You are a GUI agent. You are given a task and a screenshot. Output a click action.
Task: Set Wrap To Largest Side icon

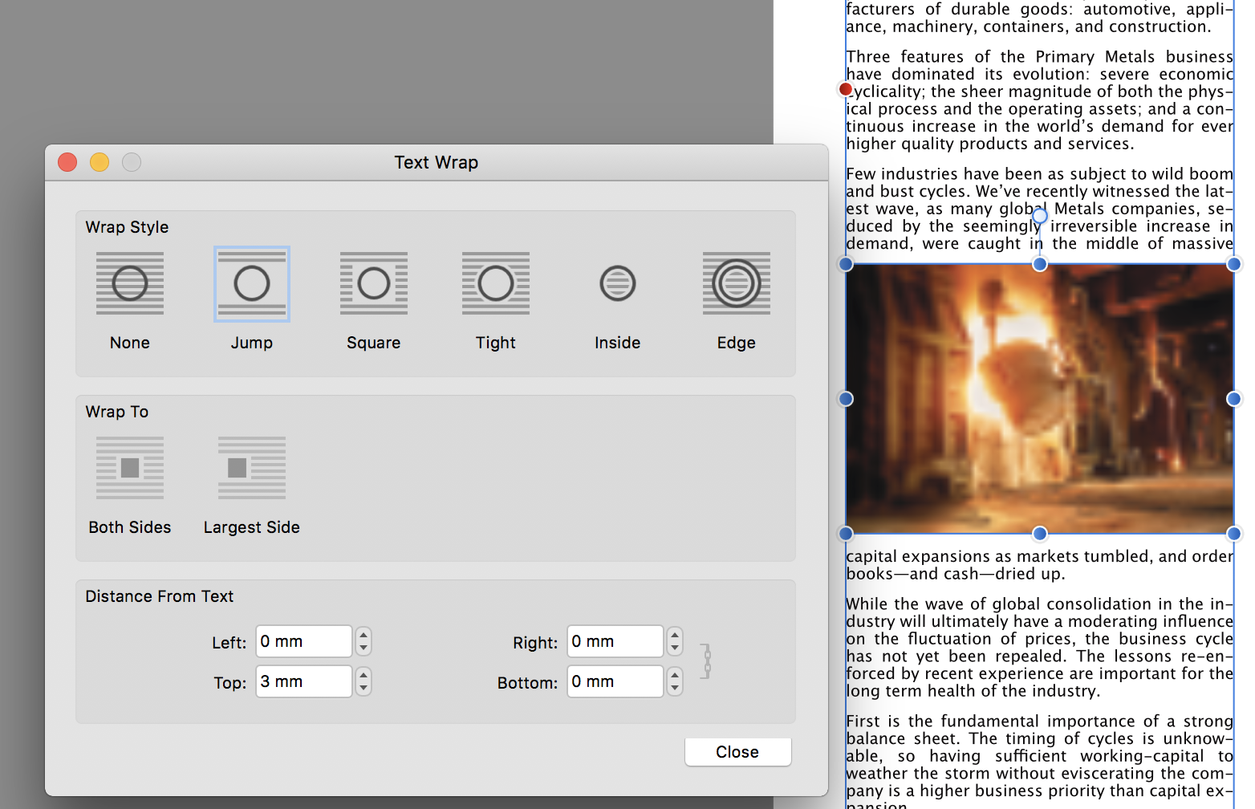252,468
